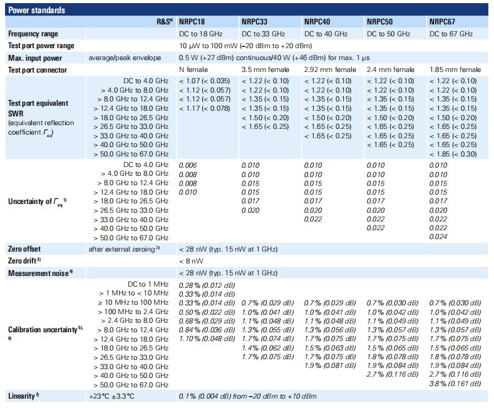This screenshot has height=408, width=494.
Task: Click the "1.9 % (0.081 dB)" calibration value
Action: point(330,365)
